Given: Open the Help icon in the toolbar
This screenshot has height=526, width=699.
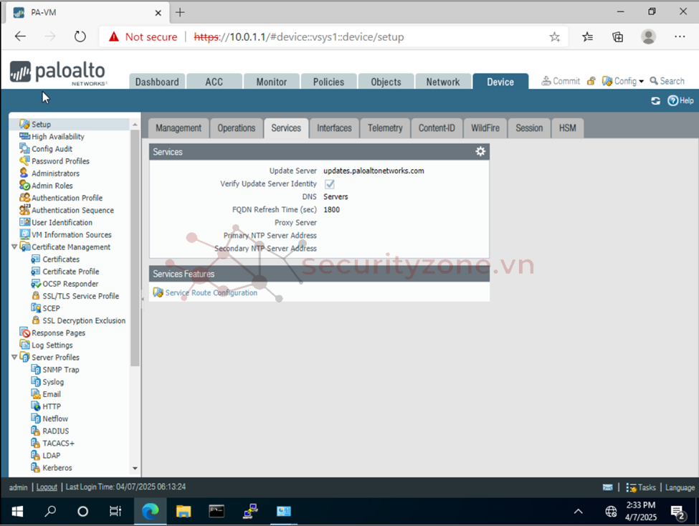Looking at the screenshot, I should click(672, 101).
